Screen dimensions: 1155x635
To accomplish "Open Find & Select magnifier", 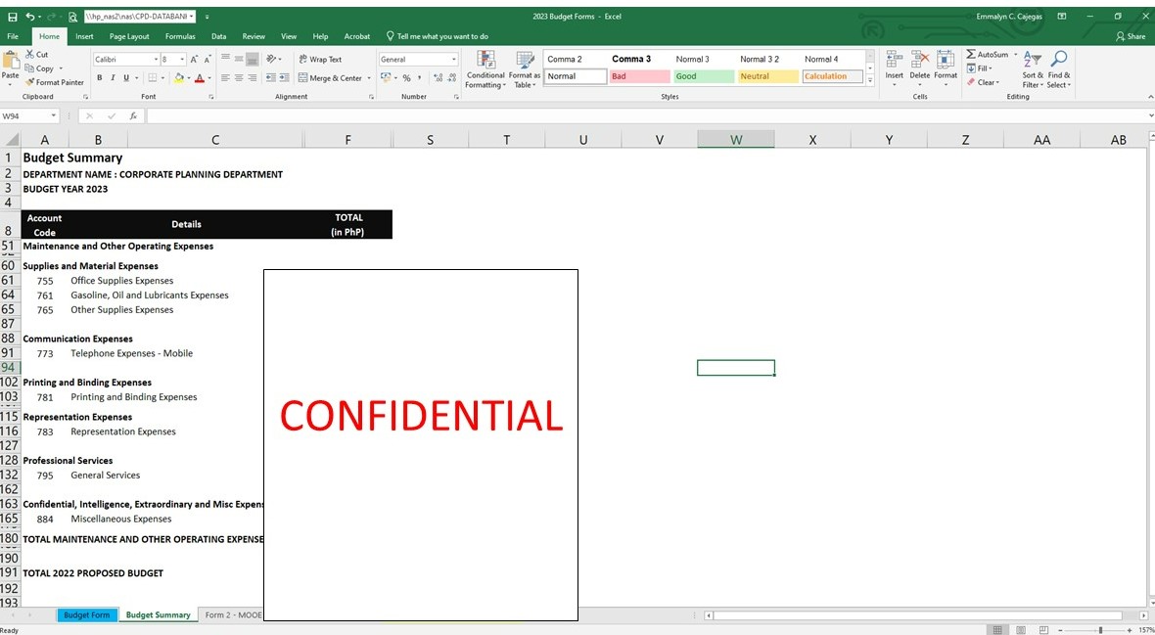I will pos(1059,69).
